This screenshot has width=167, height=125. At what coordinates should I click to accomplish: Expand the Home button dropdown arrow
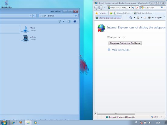pyautogui.click(x=134, y=18)
